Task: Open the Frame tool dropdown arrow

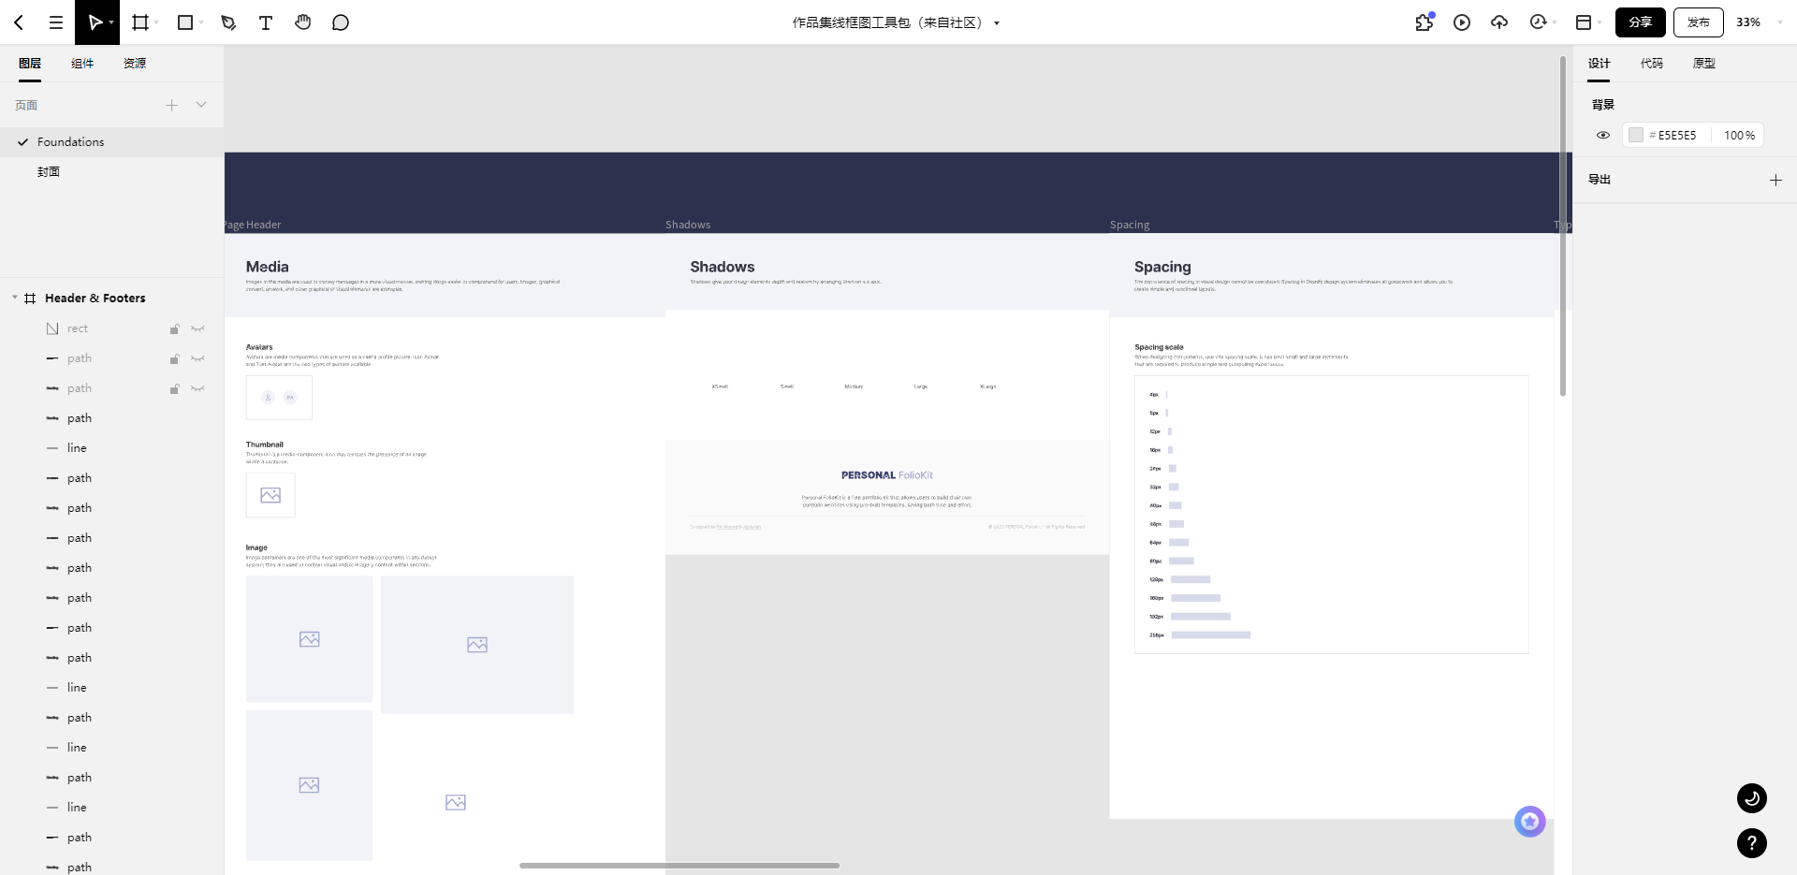Action: point(156,22)
